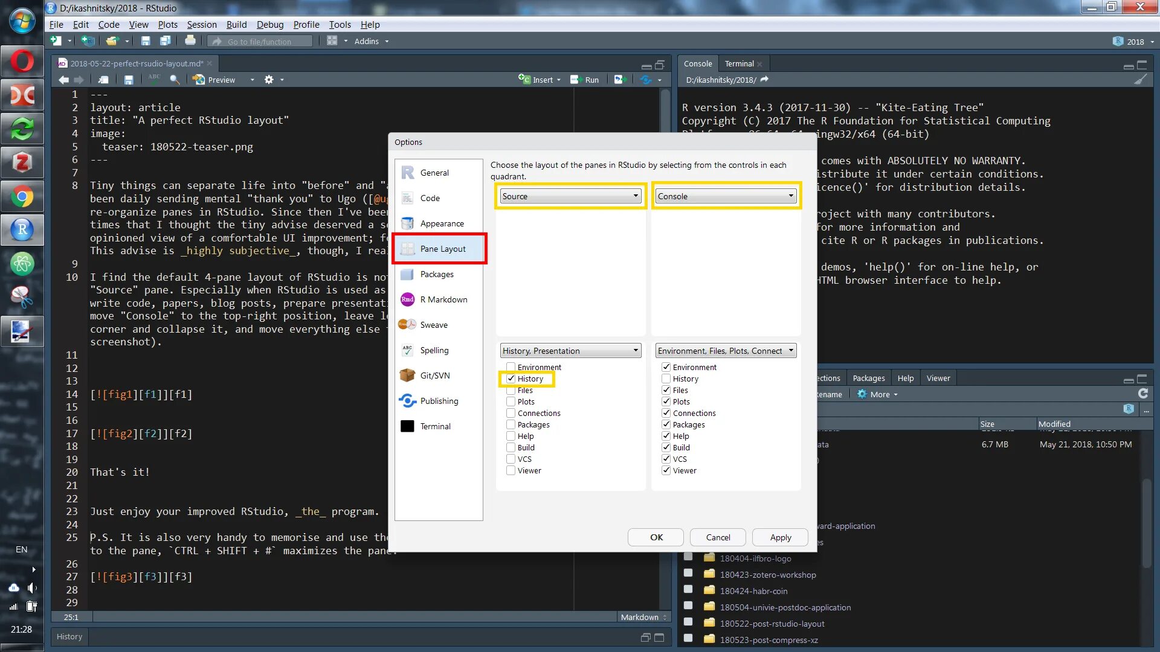The height and width of the screenshot is (652, 1160).
Task: Uncheck Viewer in right bottom quadrant
Action: pyautogui.click(x=666, y=470)
